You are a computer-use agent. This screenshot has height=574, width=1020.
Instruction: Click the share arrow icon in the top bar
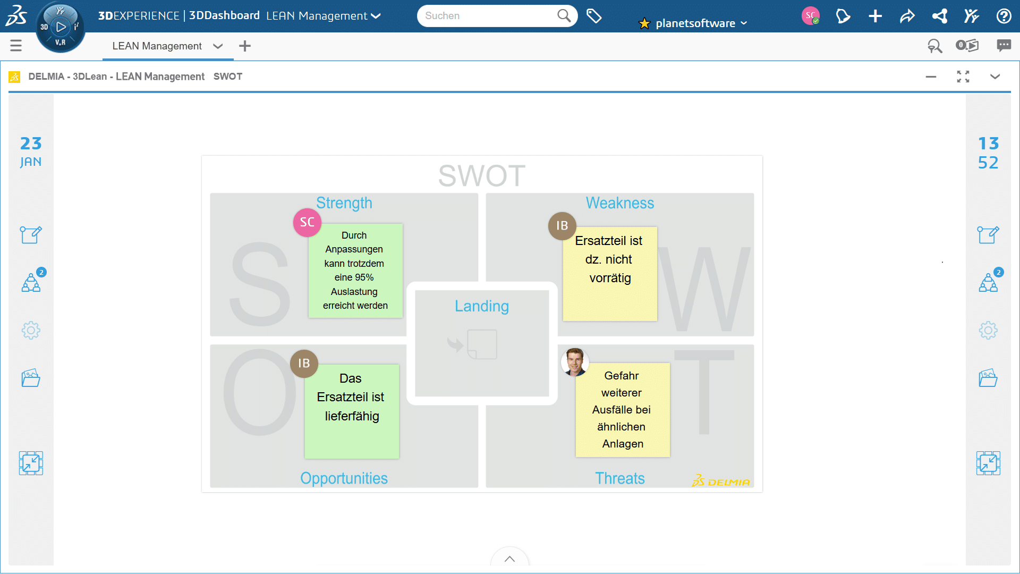tap(907, 16)
